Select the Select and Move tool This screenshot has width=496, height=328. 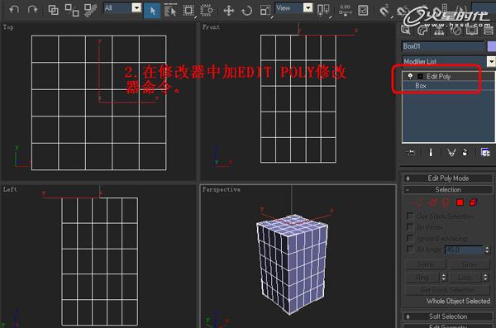click(x=228, y=11)
